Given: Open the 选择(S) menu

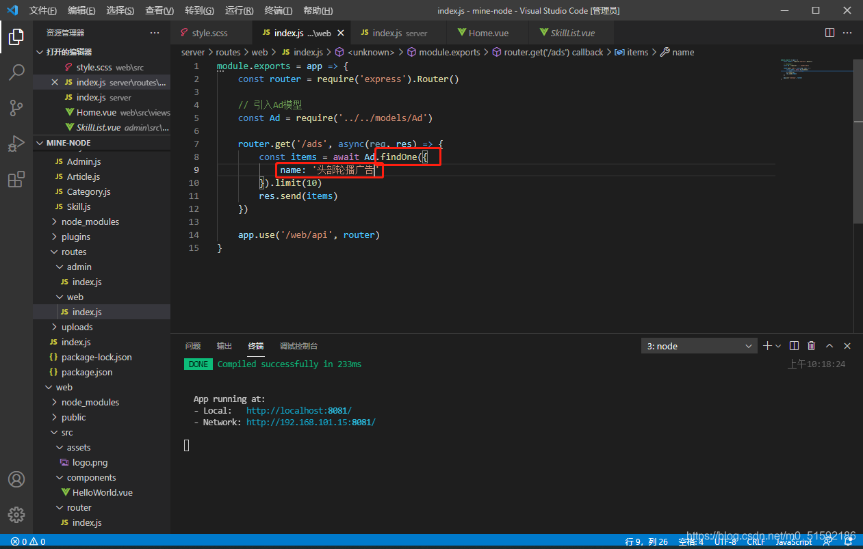Looking at the screenshot, I should pyautogui.click(x=120, y=11).
